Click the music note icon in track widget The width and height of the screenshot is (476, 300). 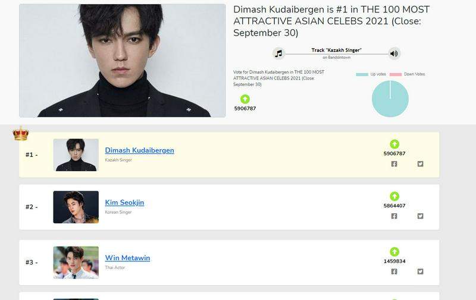click(278, 53)
